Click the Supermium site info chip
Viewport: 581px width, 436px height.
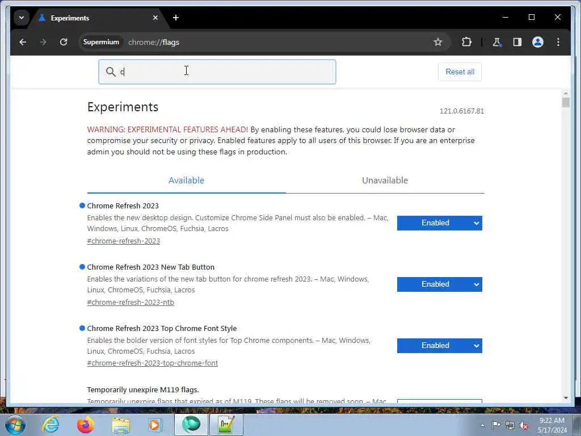(101, 42)
